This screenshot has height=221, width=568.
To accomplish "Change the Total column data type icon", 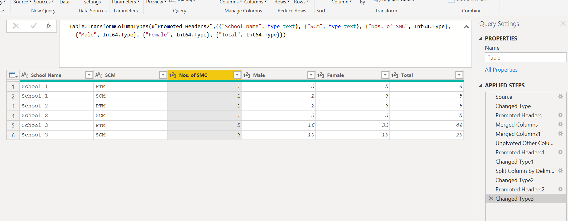I will point(395,75).
